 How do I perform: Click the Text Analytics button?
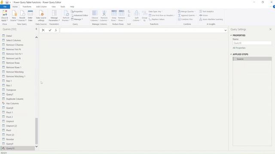tap(207, 12)
